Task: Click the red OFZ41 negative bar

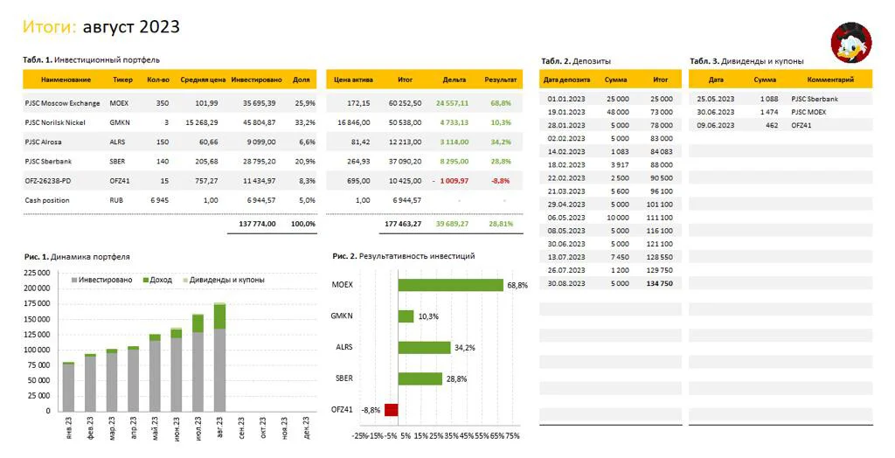Action: [391, 410]
